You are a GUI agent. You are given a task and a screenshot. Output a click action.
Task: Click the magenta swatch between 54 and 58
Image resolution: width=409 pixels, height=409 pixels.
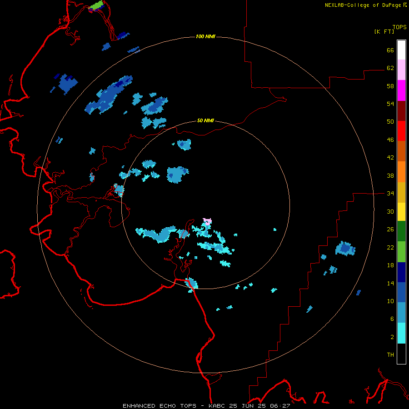coord(401,90)
